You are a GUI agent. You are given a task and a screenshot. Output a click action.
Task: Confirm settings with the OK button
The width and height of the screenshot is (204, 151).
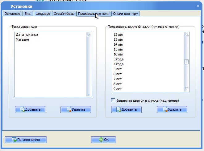103,140
